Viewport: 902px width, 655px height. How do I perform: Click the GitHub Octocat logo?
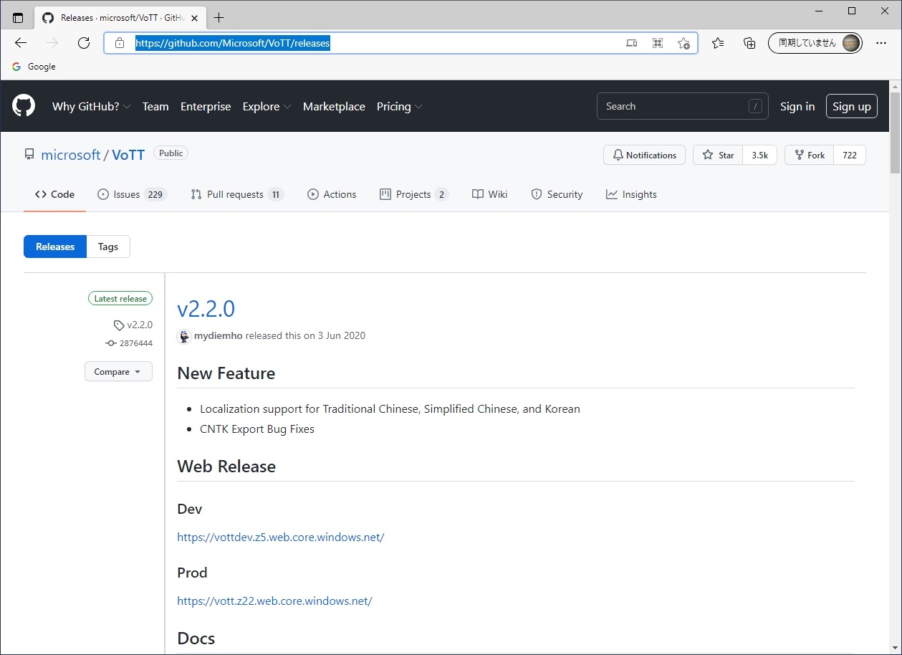pyautogui.click(x=24, y=106)
